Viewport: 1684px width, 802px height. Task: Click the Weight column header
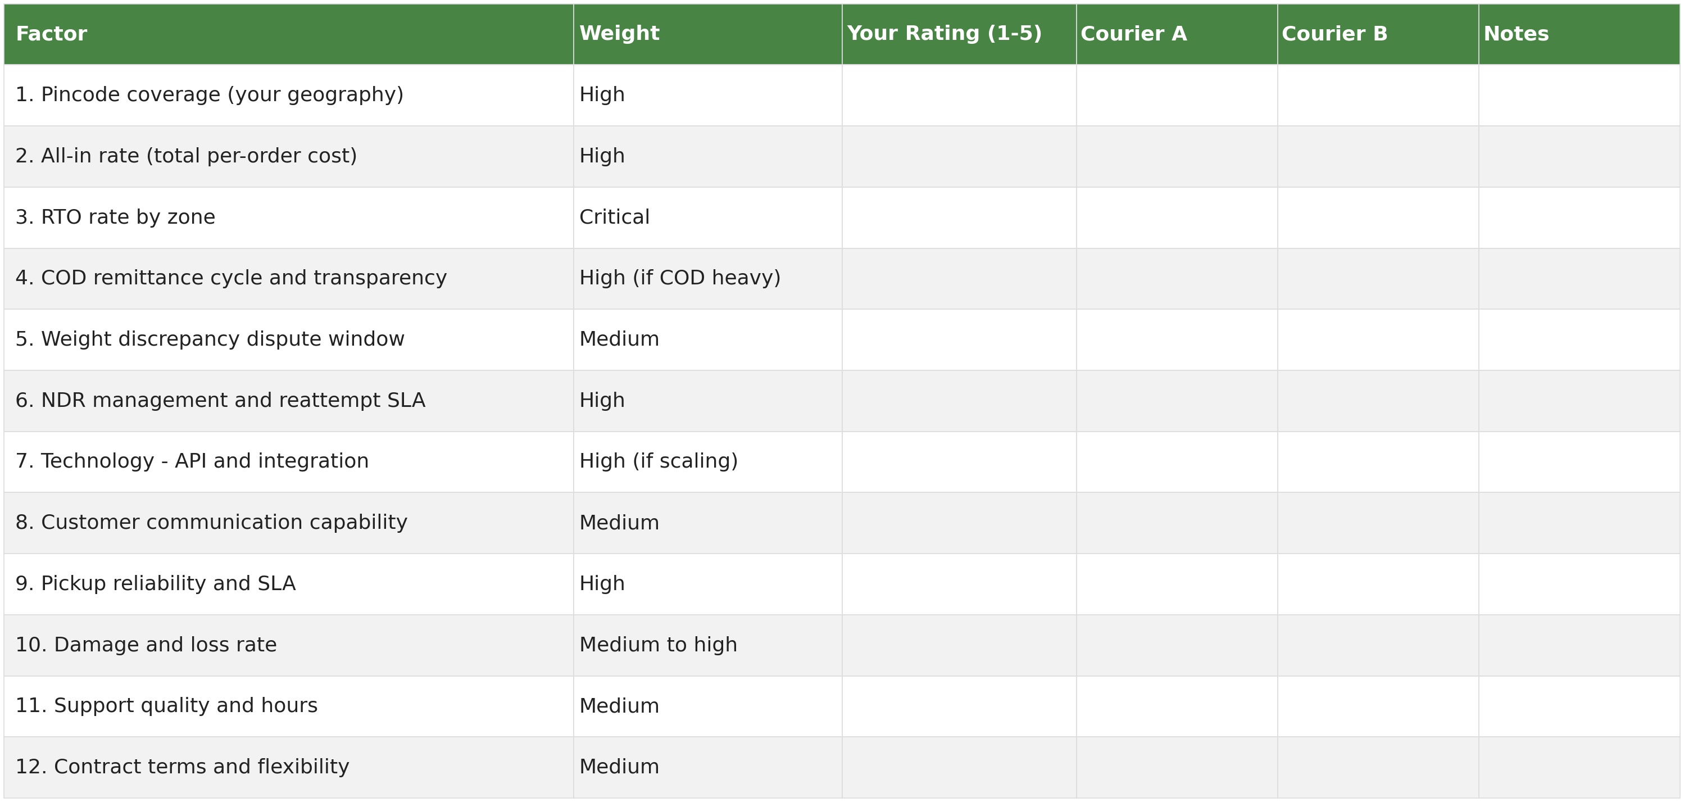707,34
